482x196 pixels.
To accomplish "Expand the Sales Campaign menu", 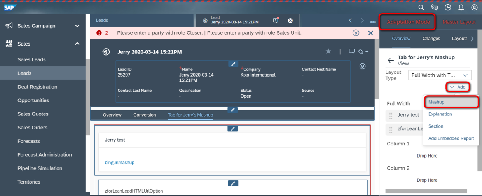I will click(x=77, y=26).
